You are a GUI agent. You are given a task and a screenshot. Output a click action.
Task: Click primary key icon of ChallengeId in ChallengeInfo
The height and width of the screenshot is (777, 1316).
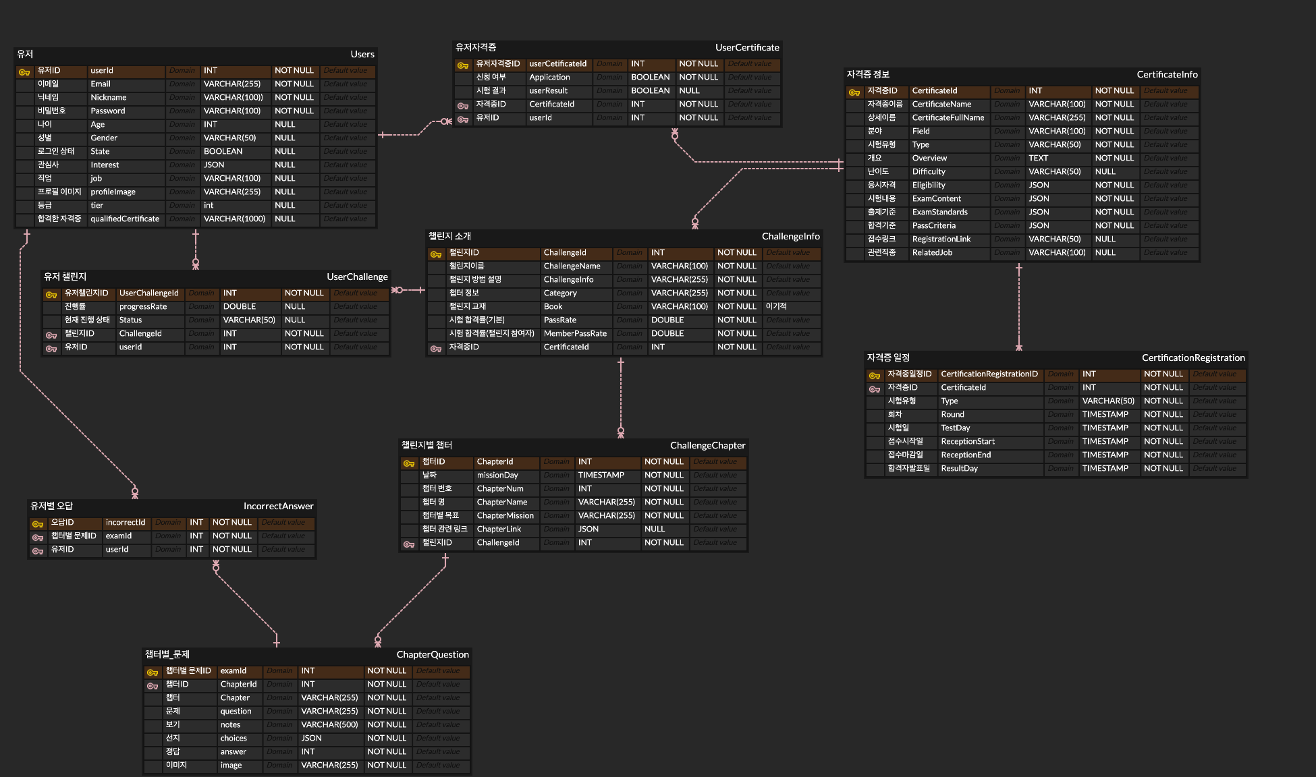point(436,254)
